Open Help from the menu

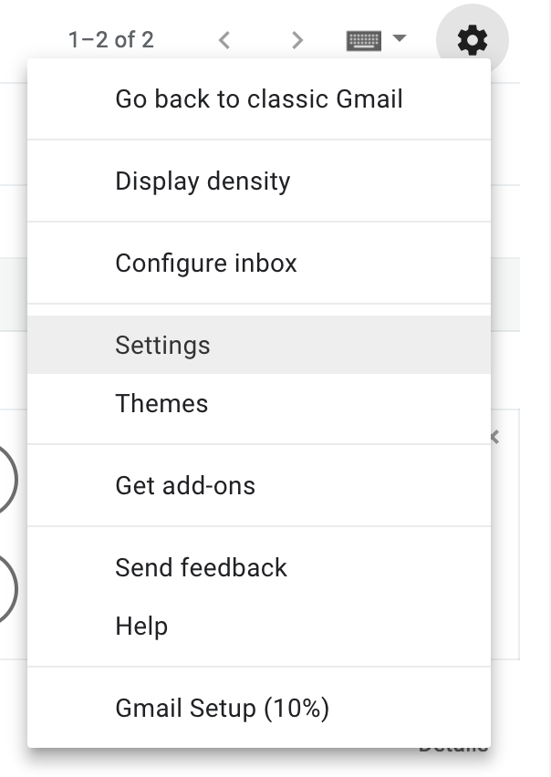[x=141, y=626]
